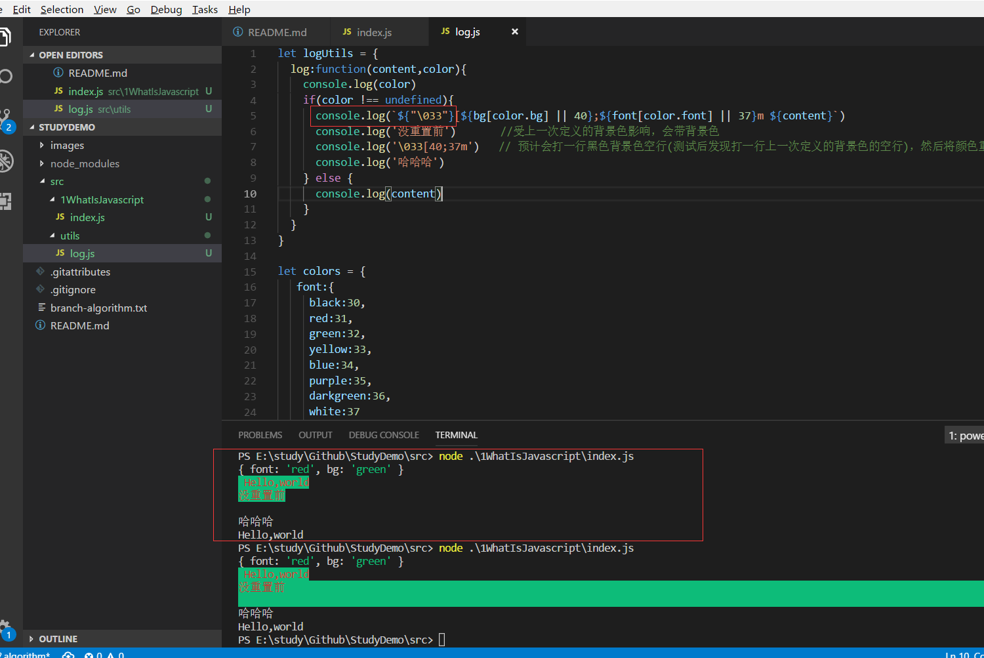Click the JS icon of log.js in Open Editors
The image size is (984, 658).
tap(58, 108)
